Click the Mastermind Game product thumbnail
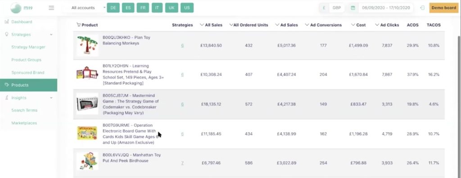This screenshot has width=461, height=178. click(x=87, y=104)
